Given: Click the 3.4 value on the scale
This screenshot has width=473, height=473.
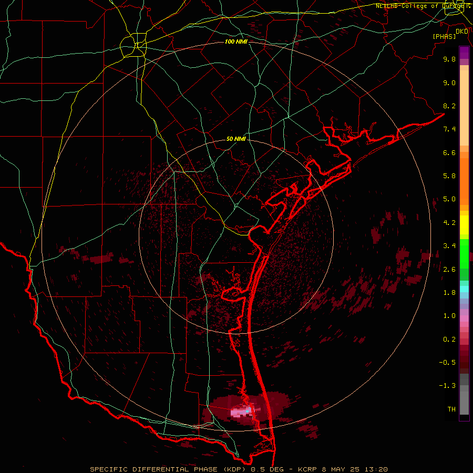Looking at the screenshot, I should pyautogui.click(x=449, y=246).
